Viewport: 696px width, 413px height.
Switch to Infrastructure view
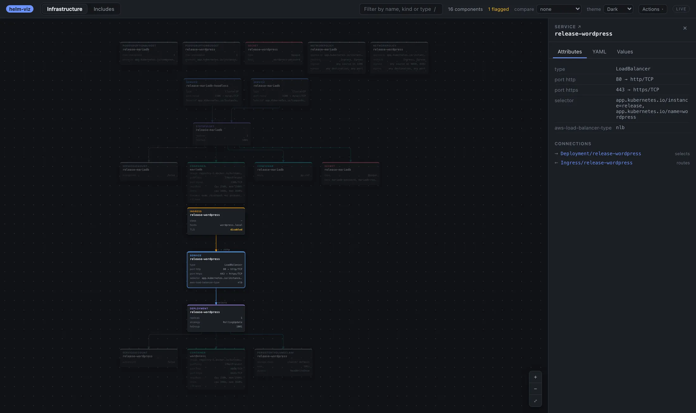coord(65,9)
